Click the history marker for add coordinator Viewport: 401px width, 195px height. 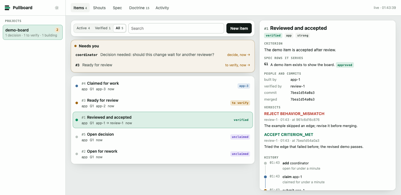coord(265,163)
